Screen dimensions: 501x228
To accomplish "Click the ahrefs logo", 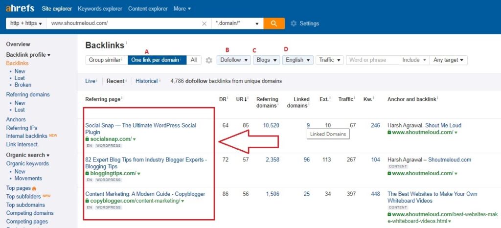I will click(20, 8).
